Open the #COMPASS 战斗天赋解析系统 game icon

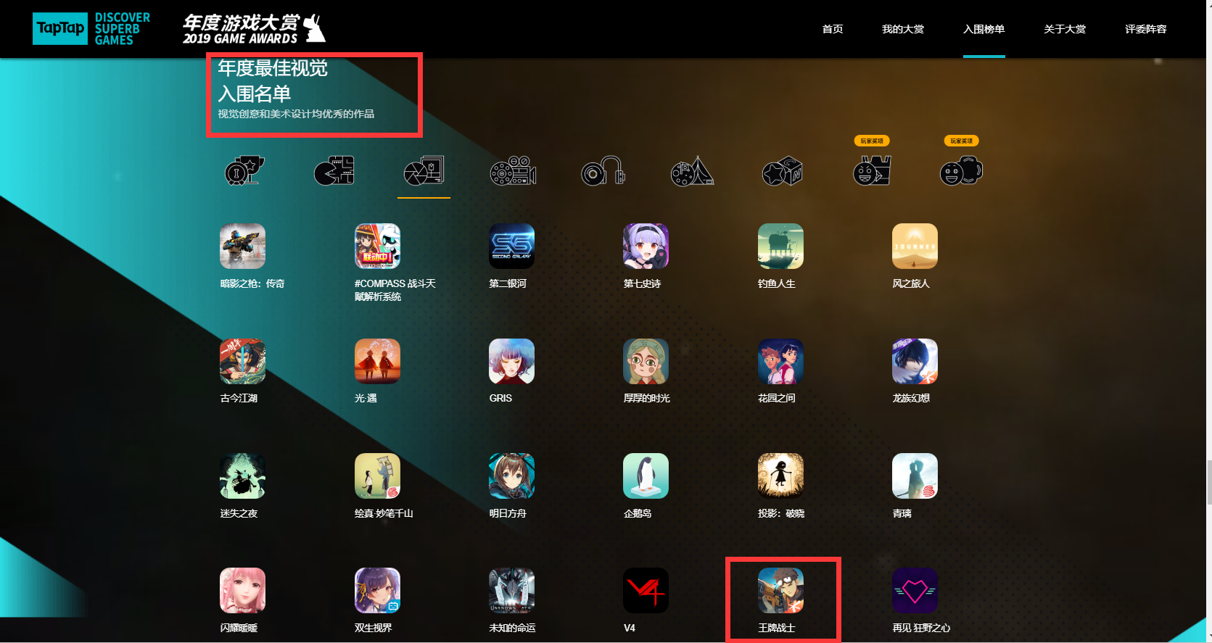377,246
